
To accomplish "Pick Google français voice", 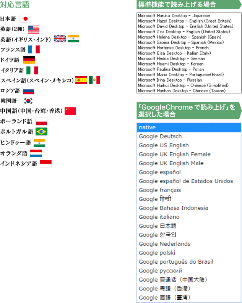I will point(189,190).
